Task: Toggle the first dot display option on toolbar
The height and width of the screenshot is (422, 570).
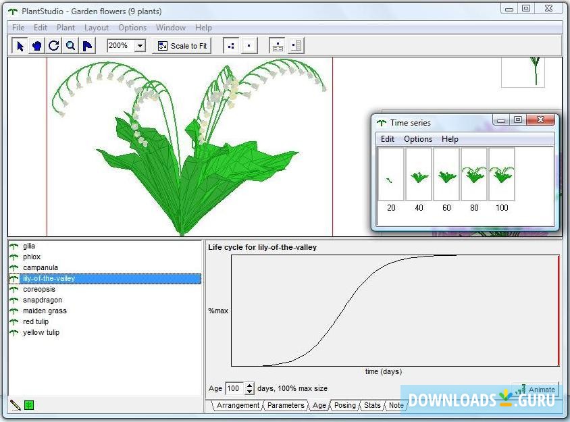Action: tap(232, 45)
